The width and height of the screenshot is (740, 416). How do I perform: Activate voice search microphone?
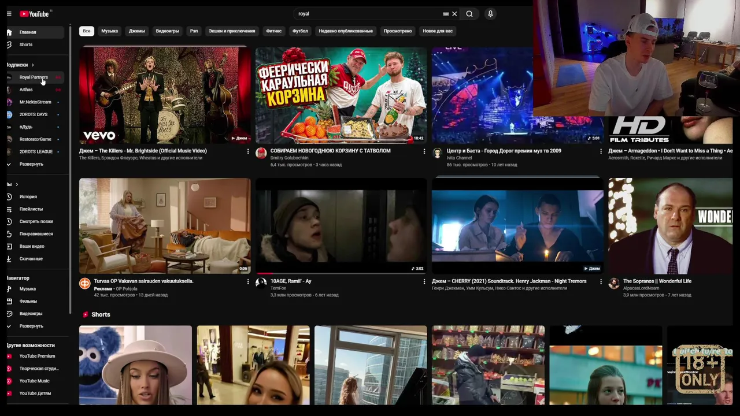(490, 14)
